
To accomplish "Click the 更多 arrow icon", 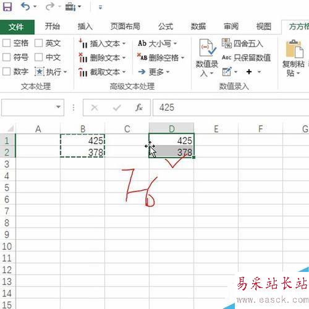I will pos(142,72).
